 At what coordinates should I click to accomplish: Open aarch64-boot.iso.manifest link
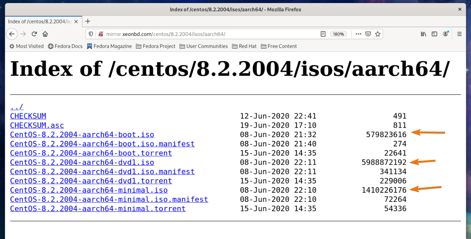(102, 144)
